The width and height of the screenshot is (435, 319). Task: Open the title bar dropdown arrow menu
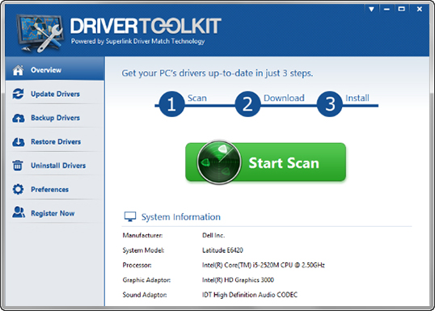click(371, 10)
